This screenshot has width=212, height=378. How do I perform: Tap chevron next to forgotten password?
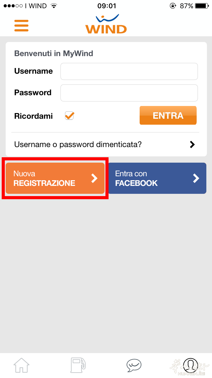[x=192, y=145]
